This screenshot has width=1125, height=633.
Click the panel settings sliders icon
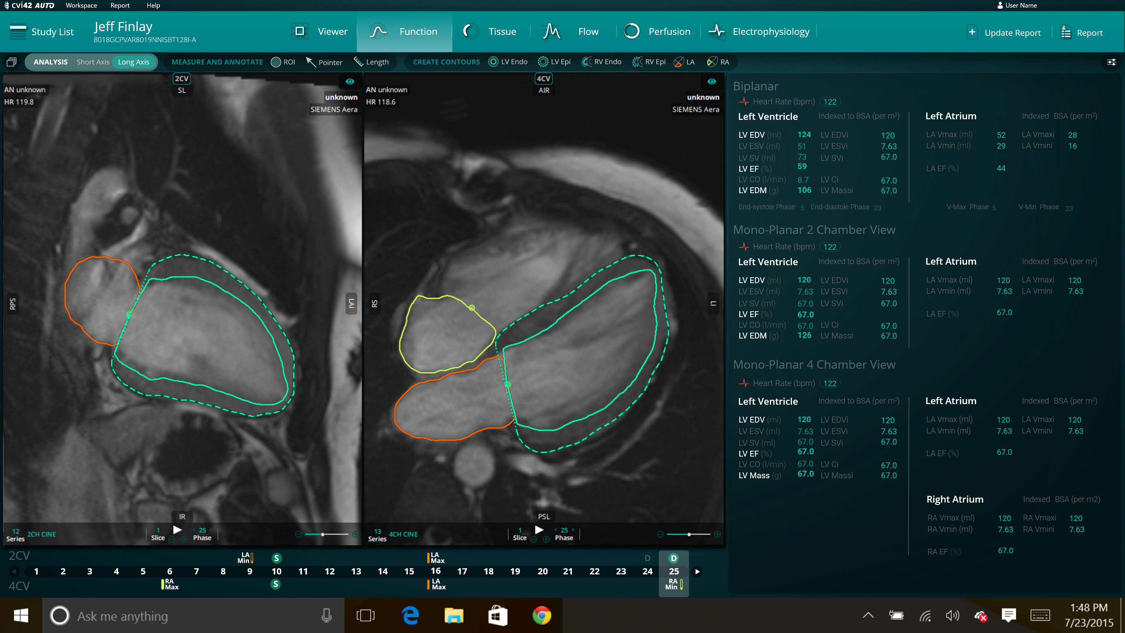[x=1111, y=62]
